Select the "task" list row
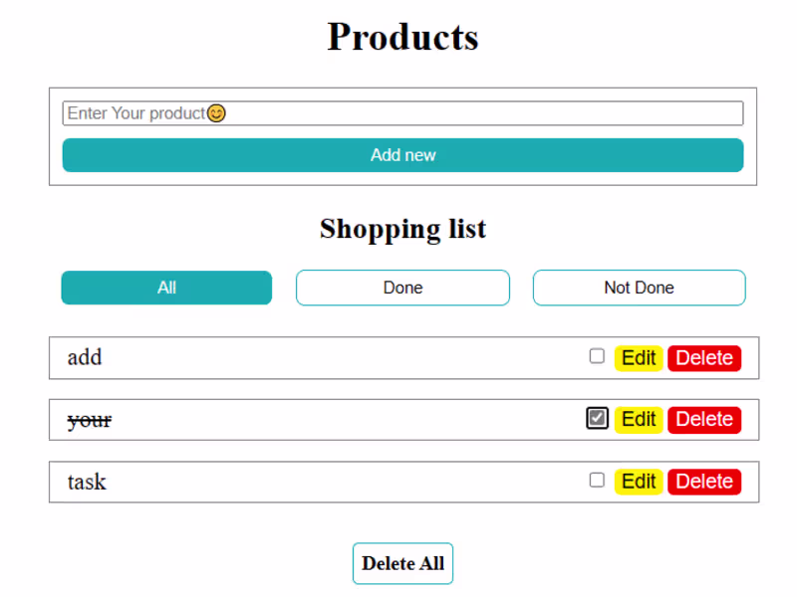The width and height of the screenshot is (797, 597). tap(299, 482)
